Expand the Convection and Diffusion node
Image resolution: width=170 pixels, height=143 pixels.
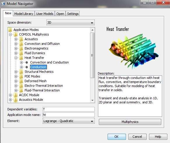(x=16, y=44)
